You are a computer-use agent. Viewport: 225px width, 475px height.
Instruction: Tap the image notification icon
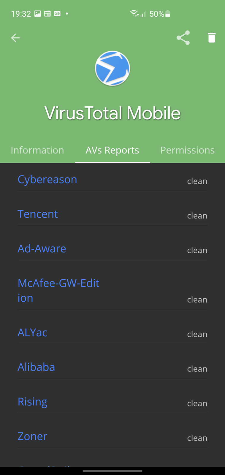click(38, 14)
